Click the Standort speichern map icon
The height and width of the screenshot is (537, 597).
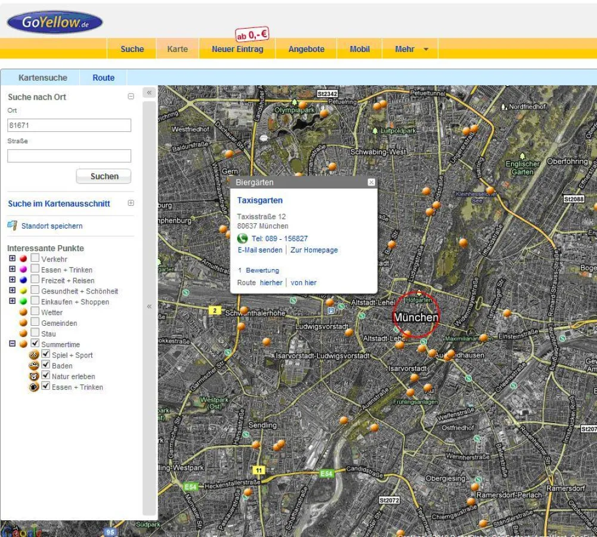(x=12, y=226)
